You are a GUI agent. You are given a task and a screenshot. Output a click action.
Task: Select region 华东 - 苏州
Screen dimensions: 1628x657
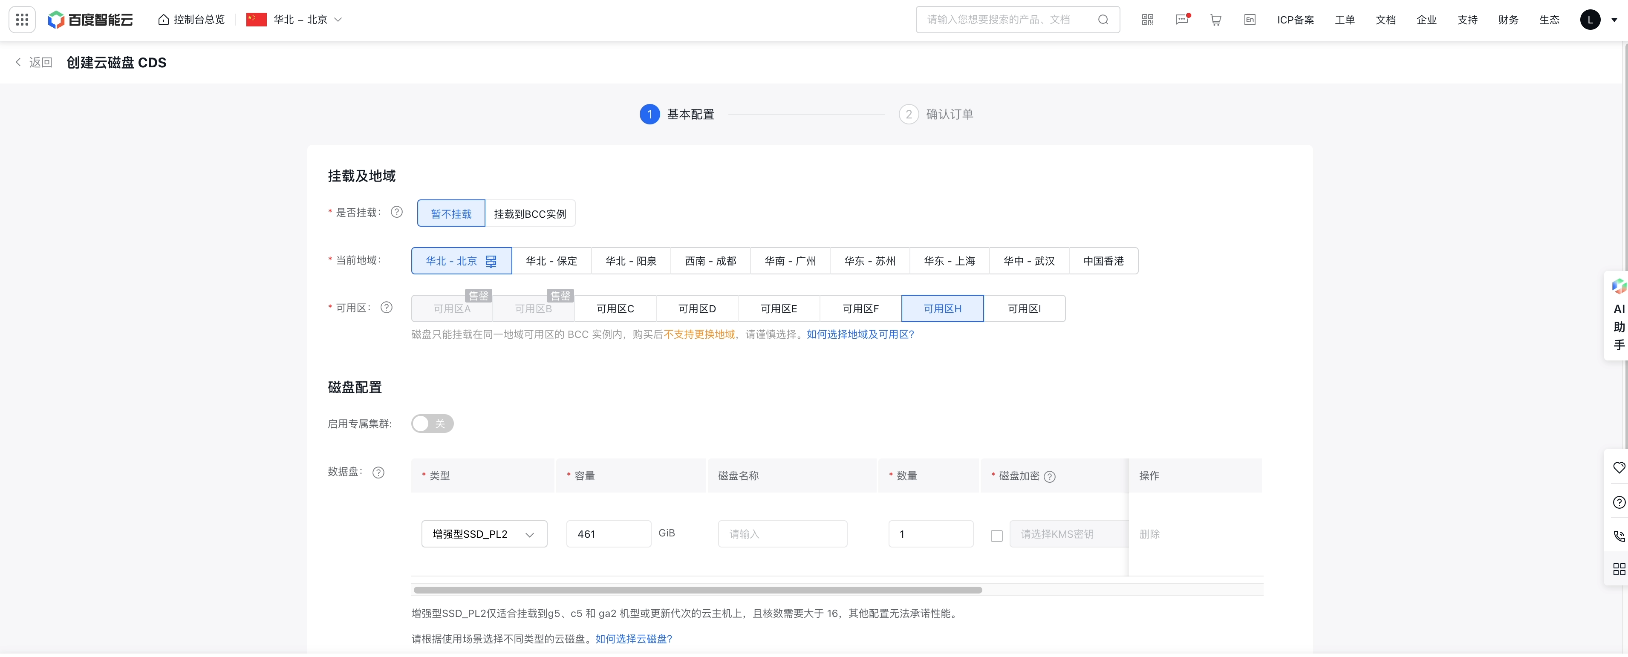tap(869, 261)
